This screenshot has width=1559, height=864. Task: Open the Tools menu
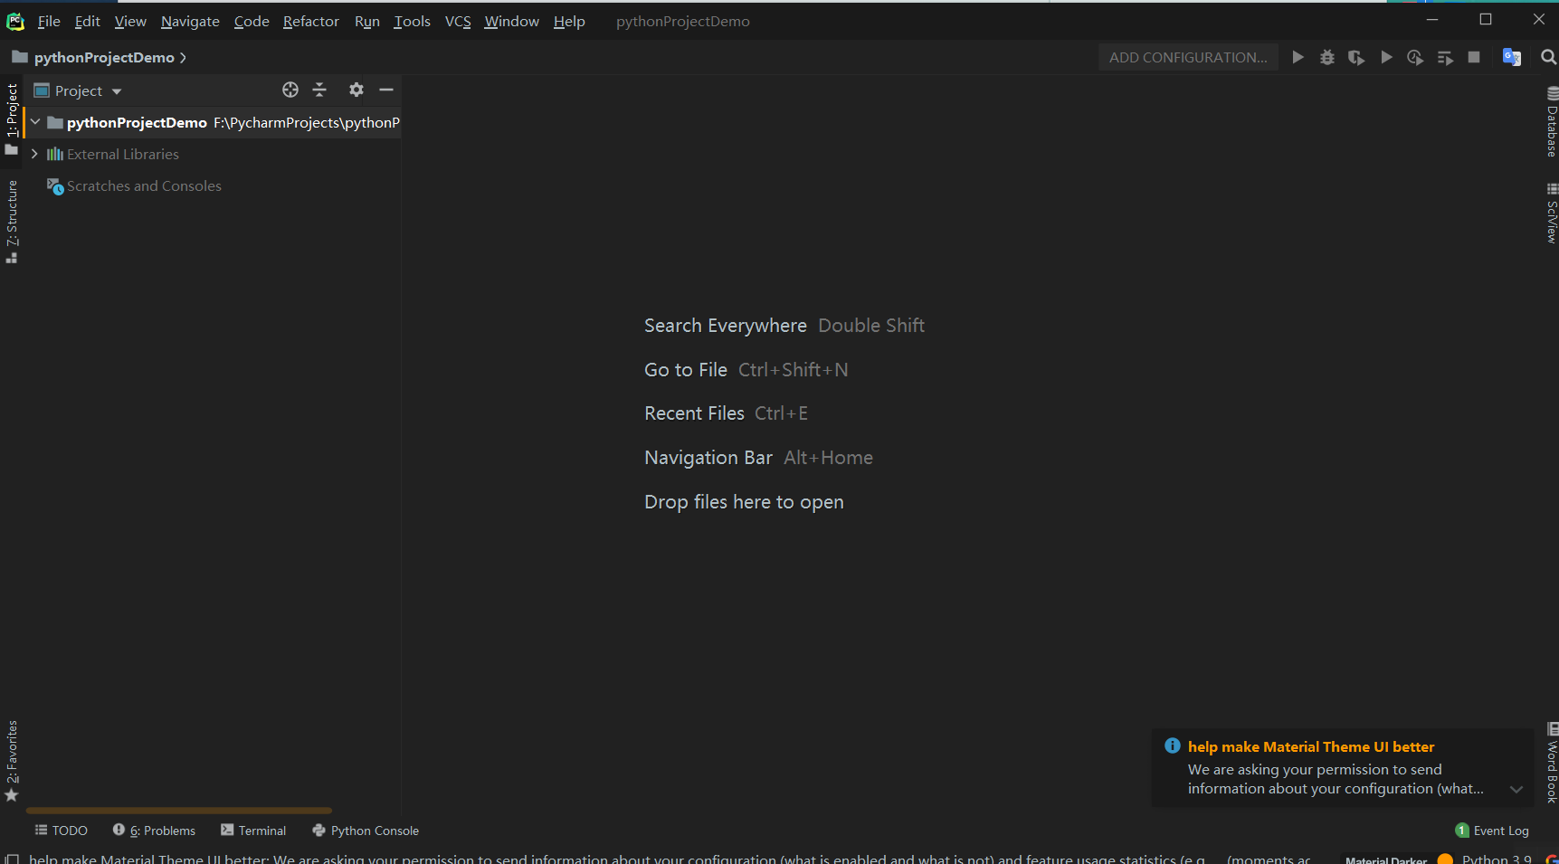pos(412,21)
